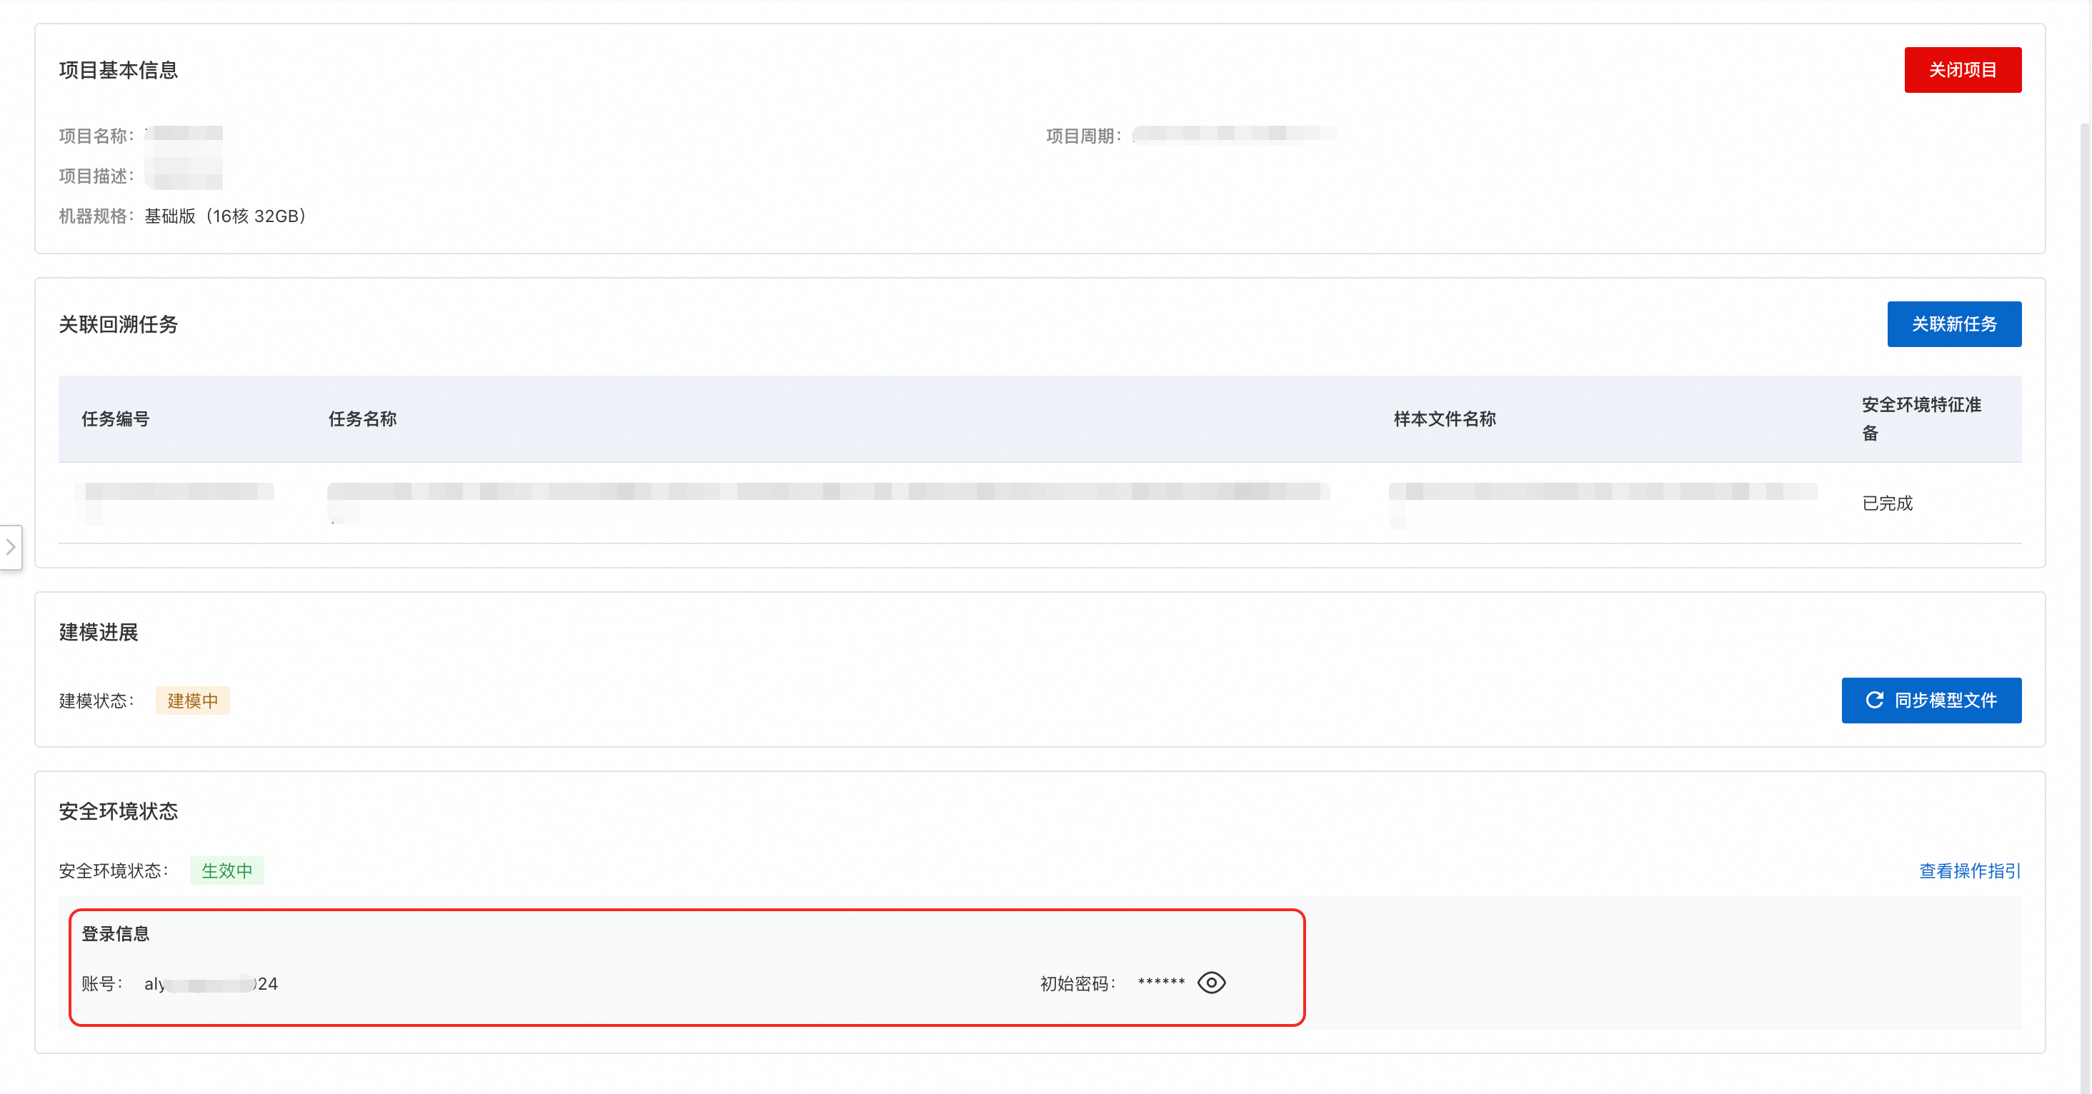Click the masked initial password asterisks
2092x1094 pixels.
point(1160,983)
